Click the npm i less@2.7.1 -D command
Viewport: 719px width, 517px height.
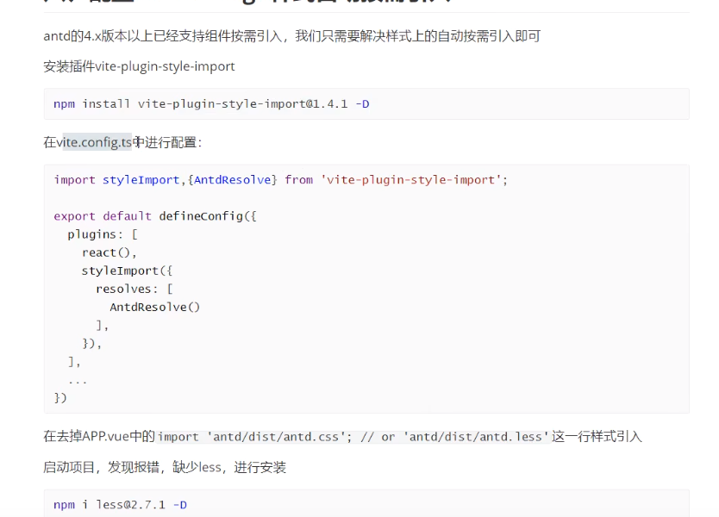coord(120,505)
